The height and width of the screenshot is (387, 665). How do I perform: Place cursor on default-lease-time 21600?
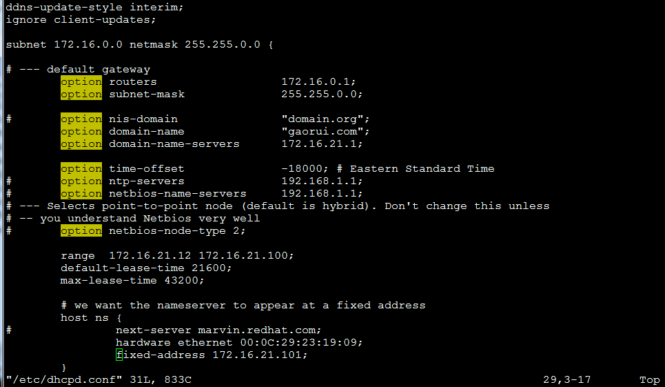tap(146, 268)
